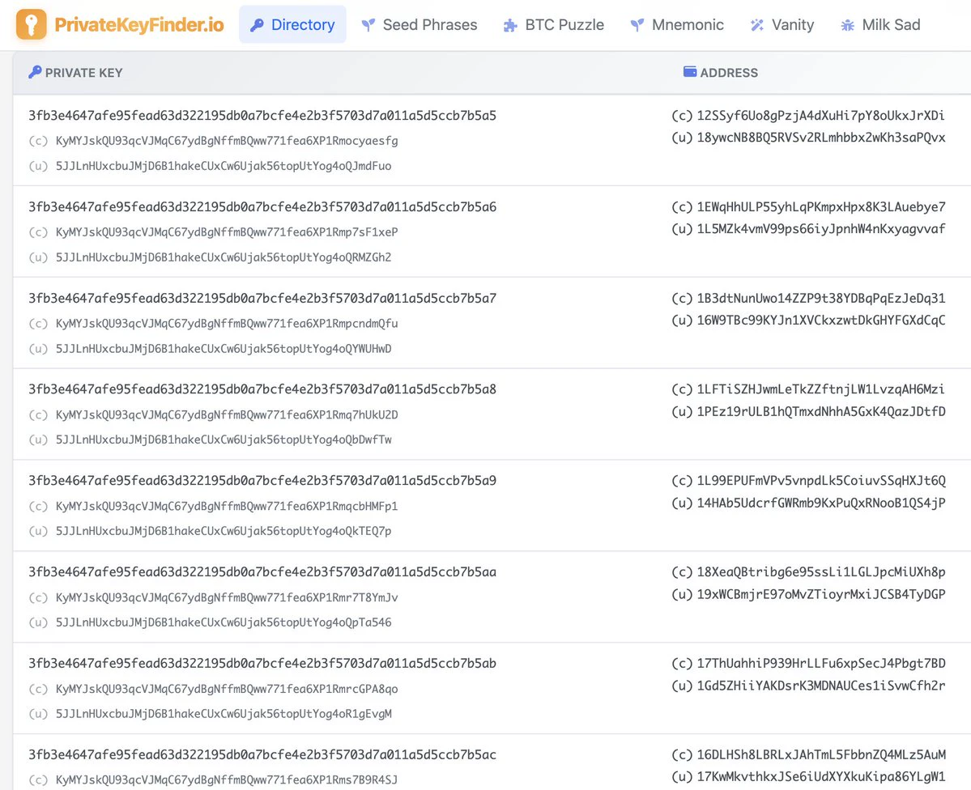Open address 19xWCBmjrE97oMvZTioyrMxiJCSB4TyDGP
The width and height of the screenshot is (971, 790).
(x=821, y=594)
